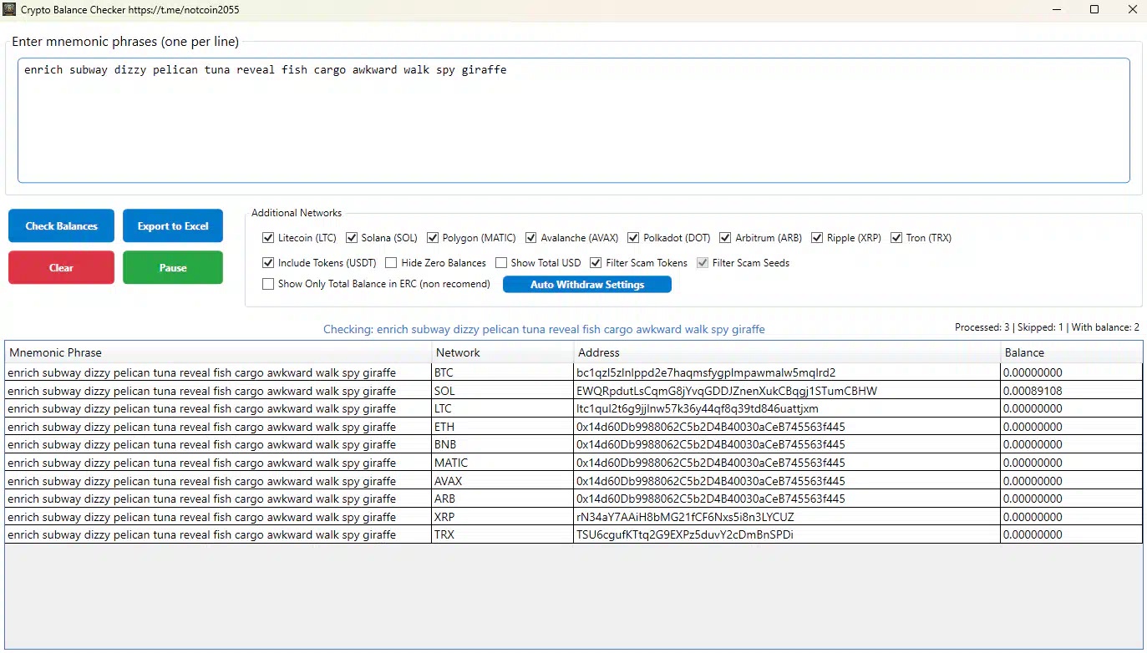Toggle the Solana (SOL) checkbox

tap(352, 238)
